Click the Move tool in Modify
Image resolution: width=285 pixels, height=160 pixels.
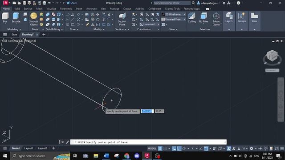coord(98,14)
